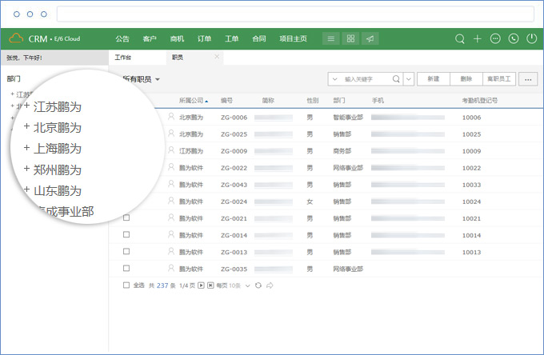Click the 新建 button
Image resolution: width=544 pixels, height=355 pixels.
click(x=433, y=79)
